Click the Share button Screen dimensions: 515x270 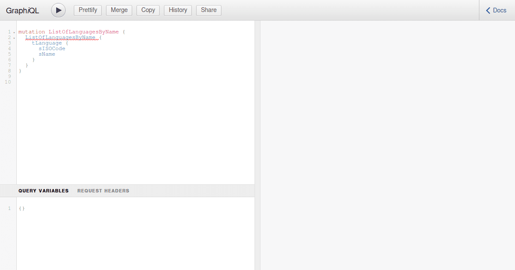pos(209,10)
